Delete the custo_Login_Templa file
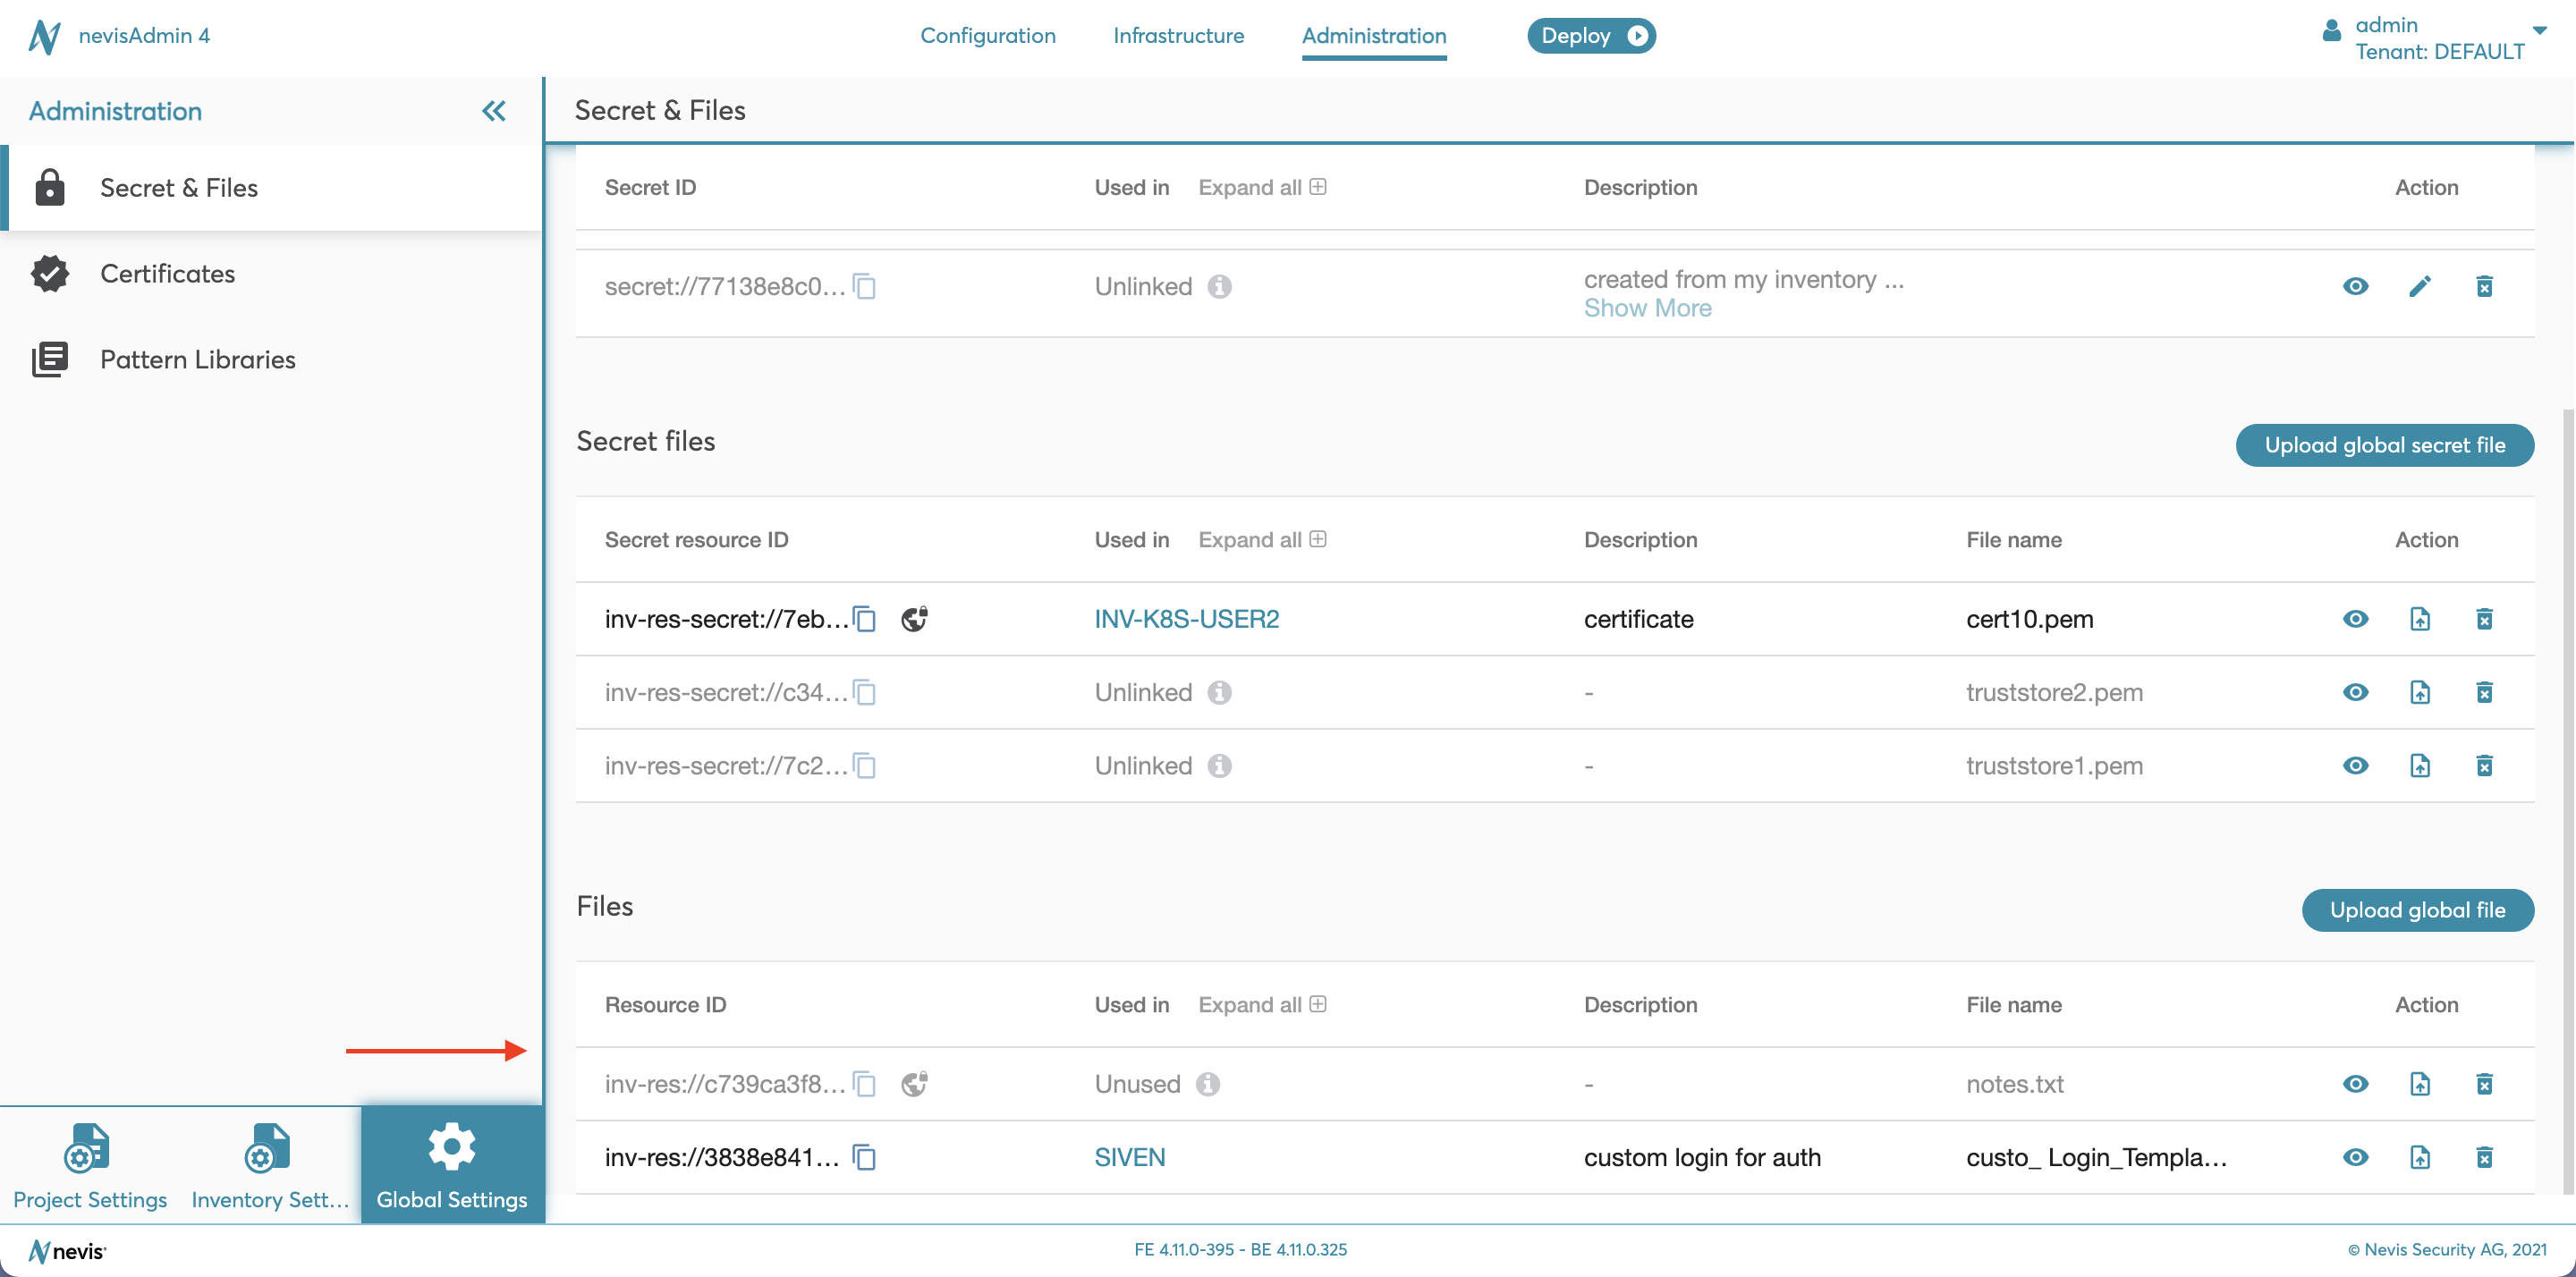This screenshot has width=2576, height=1277. [2484, 1157]
